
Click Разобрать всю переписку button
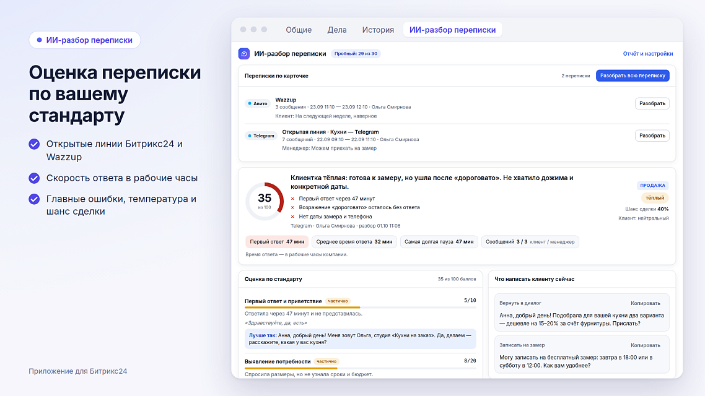(633, 75)
